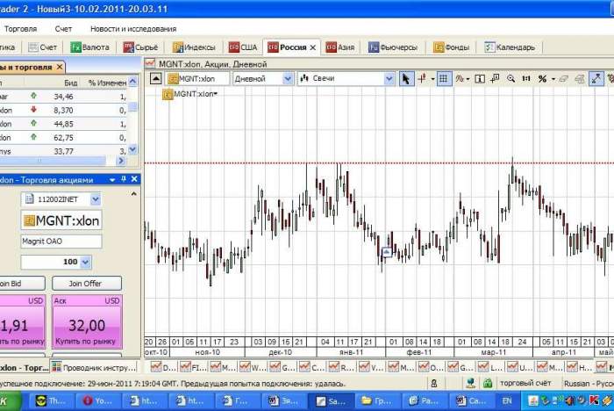Close the Торговля акциями panel
614x411 pixels.
[x=134, y=179]
